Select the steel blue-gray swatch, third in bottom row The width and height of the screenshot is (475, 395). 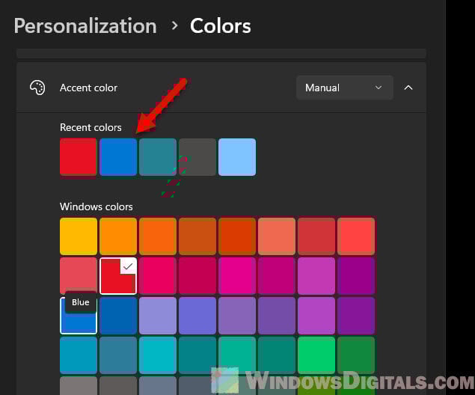(158, 385)
